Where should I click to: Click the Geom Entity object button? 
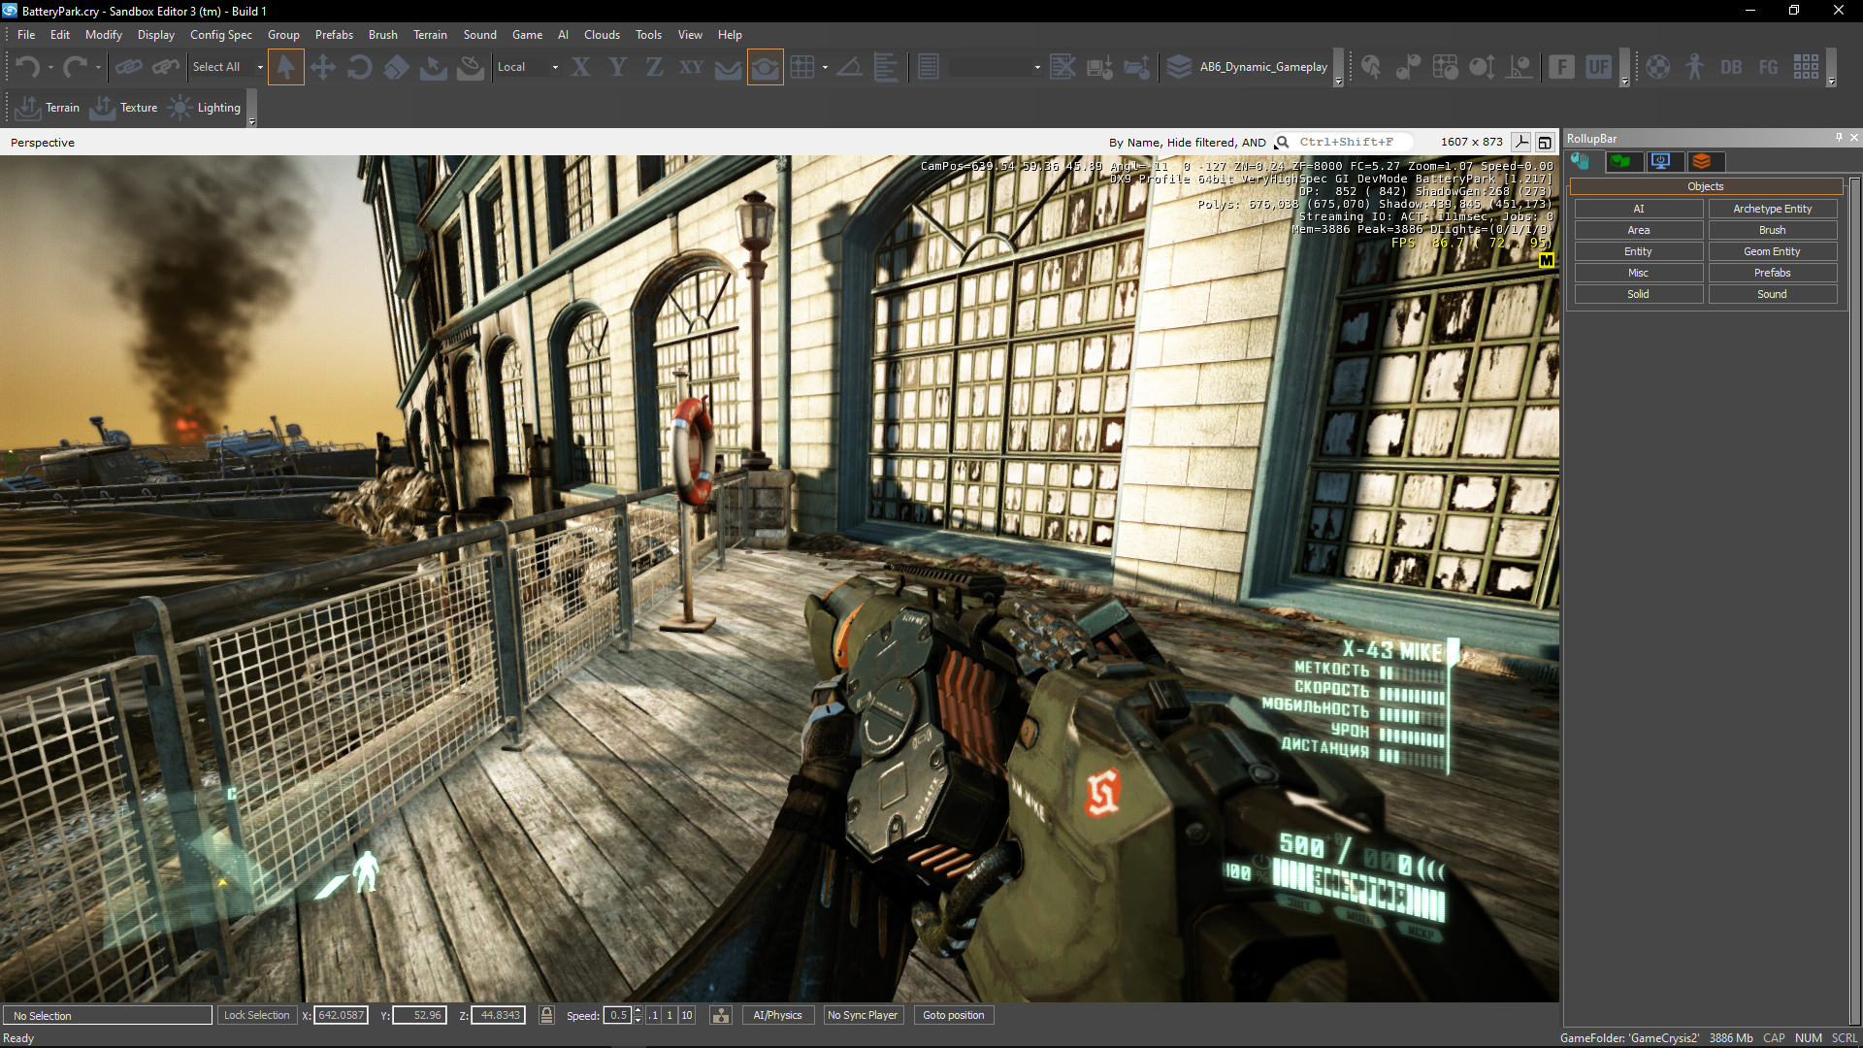point(1772,251)
